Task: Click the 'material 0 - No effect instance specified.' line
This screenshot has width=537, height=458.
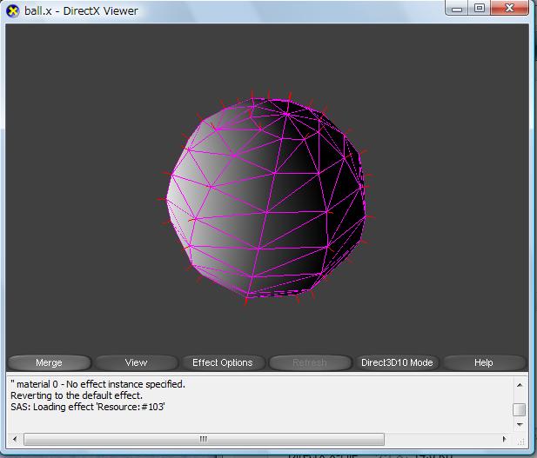Action: tap(98, 384)
